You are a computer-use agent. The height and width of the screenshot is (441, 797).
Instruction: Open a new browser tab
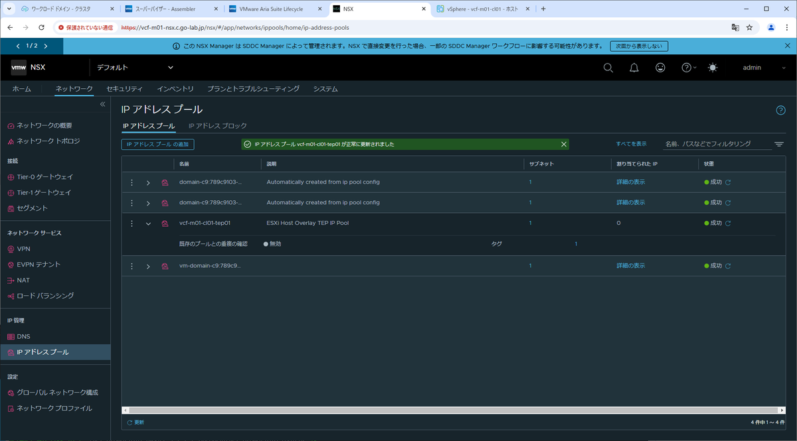pyautogui.click(x=543, y=9)
